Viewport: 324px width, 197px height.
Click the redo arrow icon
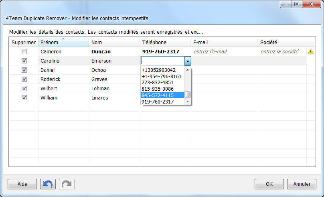click(67, 184)
